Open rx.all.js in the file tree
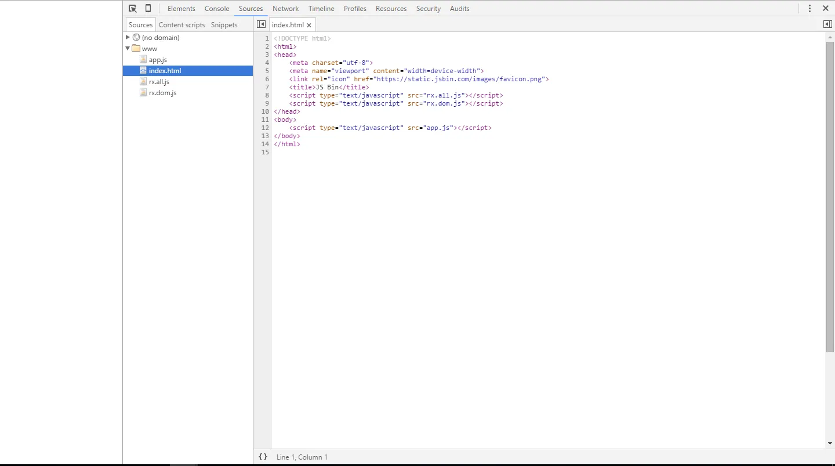 (159, 82)
